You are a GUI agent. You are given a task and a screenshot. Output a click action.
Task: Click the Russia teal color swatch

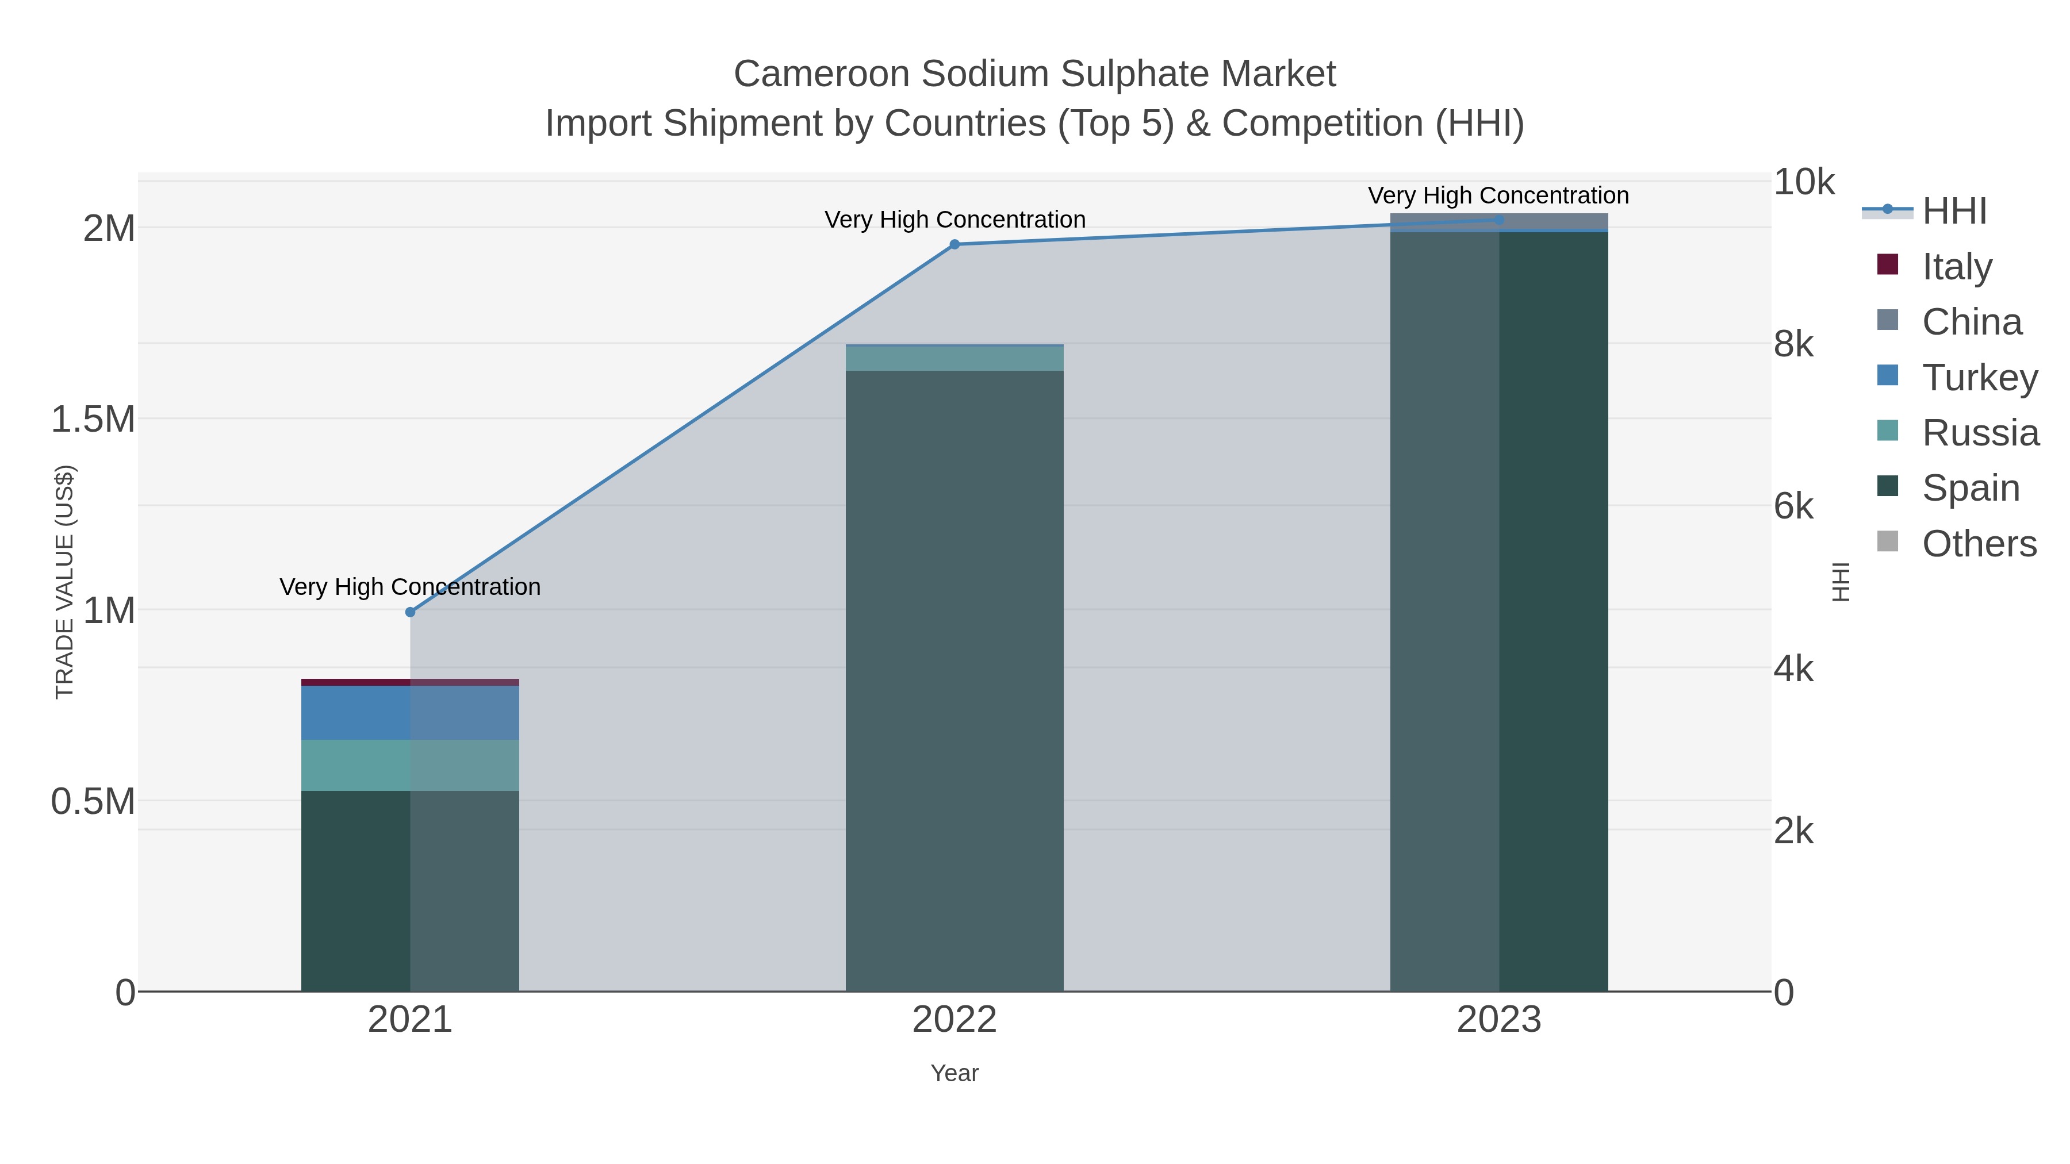coord(1888,431)
